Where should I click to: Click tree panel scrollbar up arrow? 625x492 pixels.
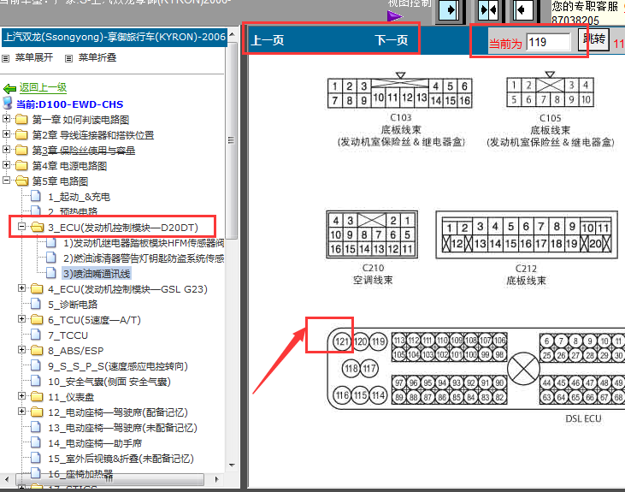[x=232, y=34]
